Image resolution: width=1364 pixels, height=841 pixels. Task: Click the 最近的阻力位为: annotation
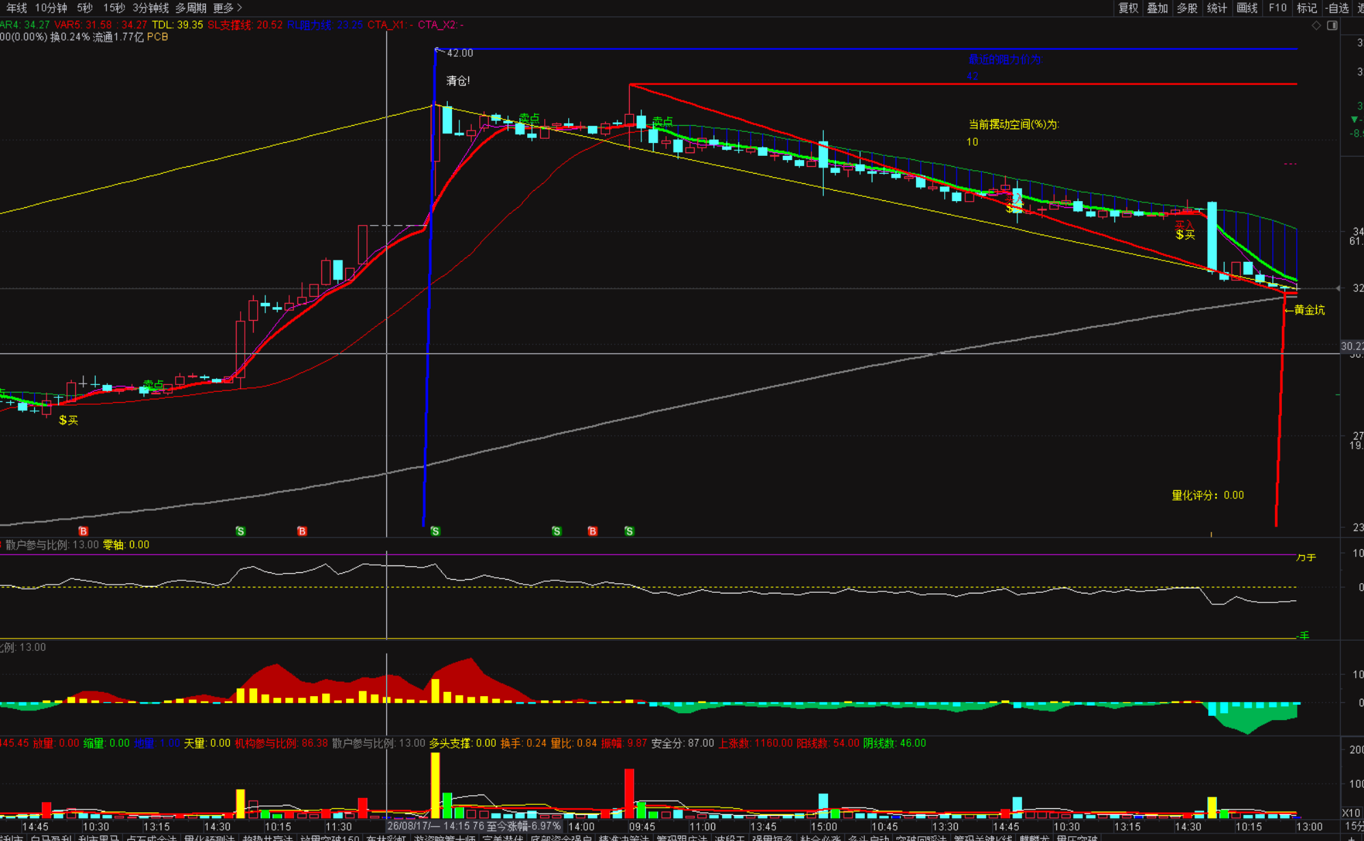tap(1005, 59)
